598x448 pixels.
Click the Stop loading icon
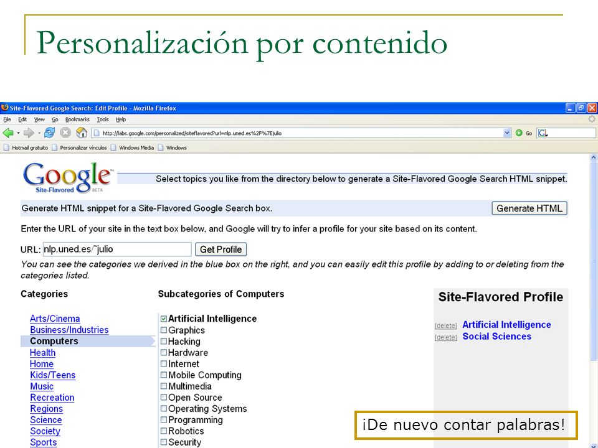pos(65,133)
